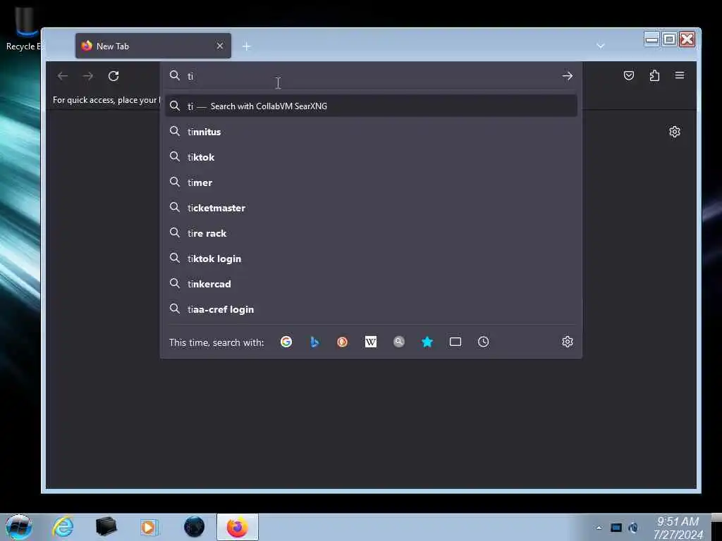Viewport: 722px width, 541px height.
Task: Click the Firefox taskbar button
Action: point(237,527)
